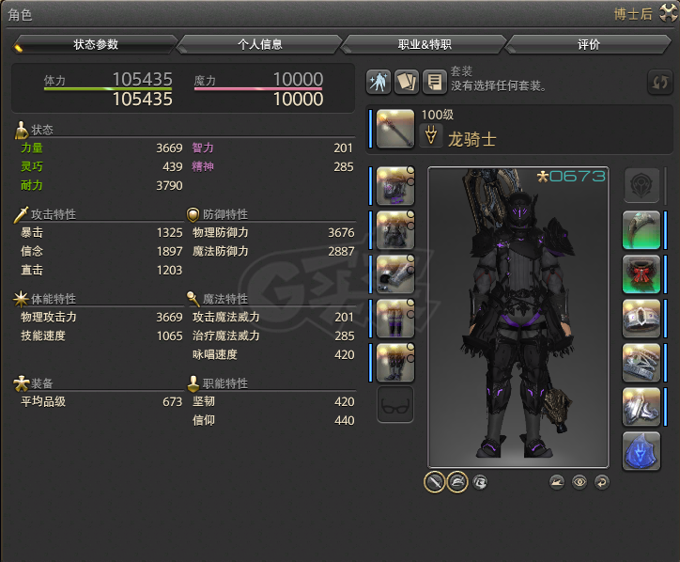Select the red necklace accessory slot
This screenshot has width=680, height=562.
pos(641,274)
